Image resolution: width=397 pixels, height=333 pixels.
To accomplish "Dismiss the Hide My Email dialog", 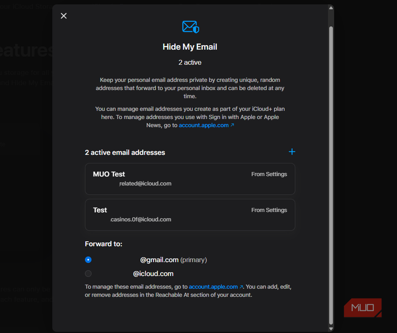I will click(x=64, y=15).
